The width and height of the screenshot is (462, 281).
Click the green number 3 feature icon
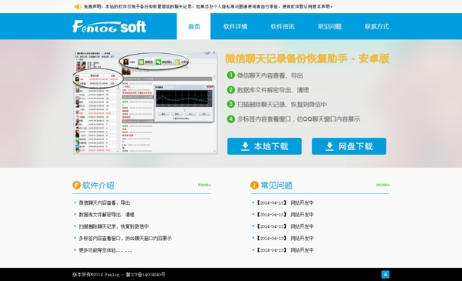click(x=231, y=104)
